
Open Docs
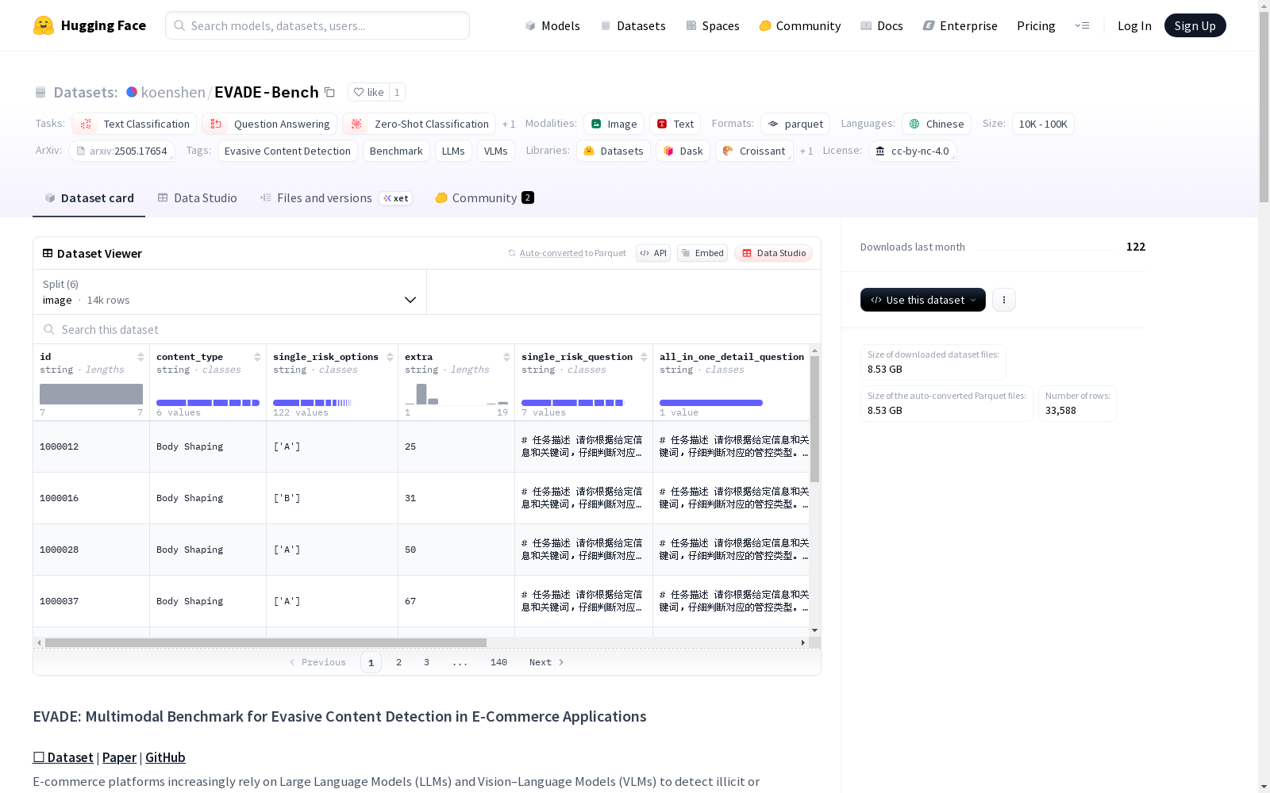tap(882, 25)
